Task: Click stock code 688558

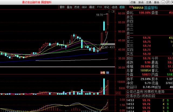Action: click(x=138, y=8)
